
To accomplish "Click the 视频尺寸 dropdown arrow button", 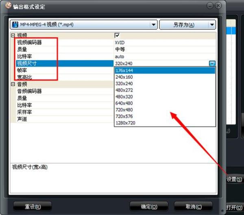I will (x=212, y=63).
